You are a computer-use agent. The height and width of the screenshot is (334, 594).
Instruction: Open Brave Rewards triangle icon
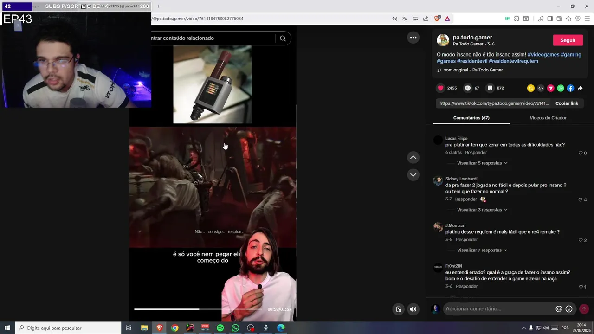[447, 19]
